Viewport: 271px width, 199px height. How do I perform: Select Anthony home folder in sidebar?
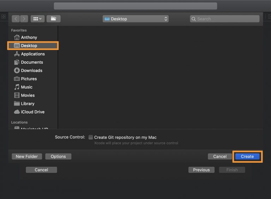(x=33, y=37)
